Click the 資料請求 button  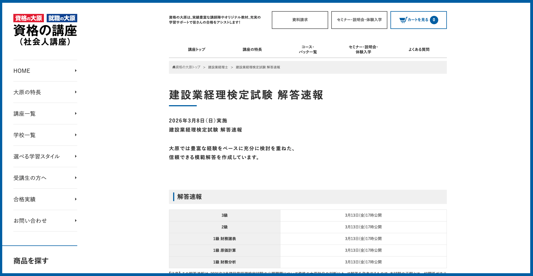[300, 20]
